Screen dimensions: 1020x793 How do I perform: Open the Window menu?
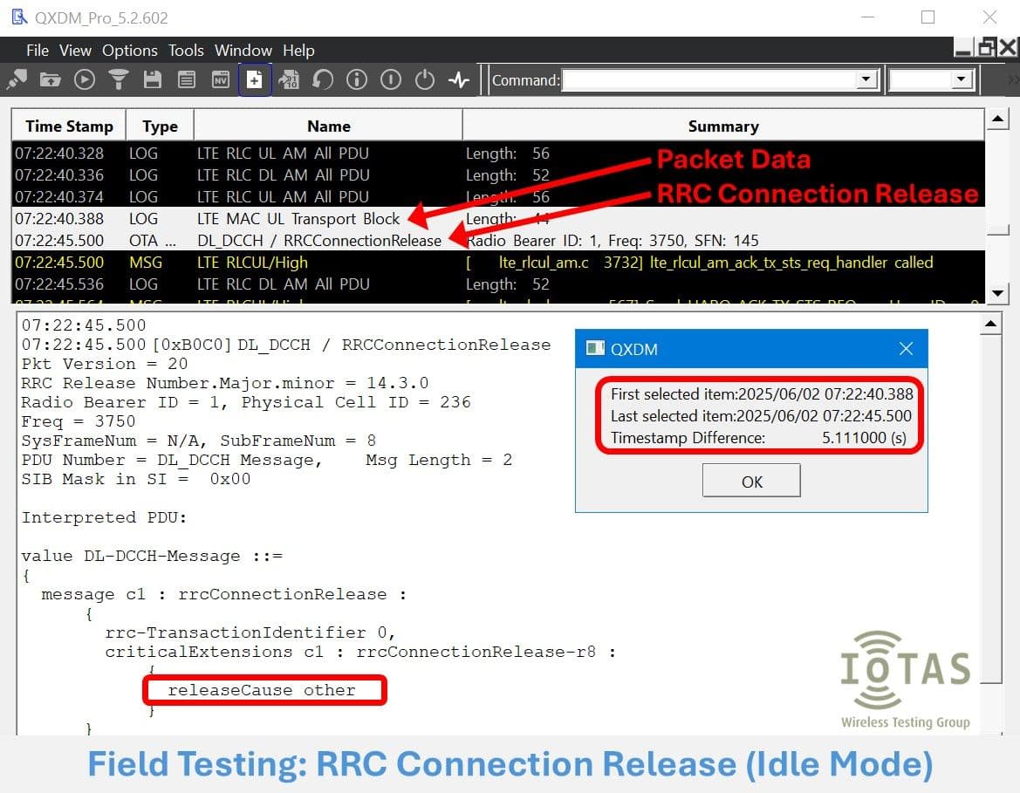pyautogui.click(x=243, y=50)
